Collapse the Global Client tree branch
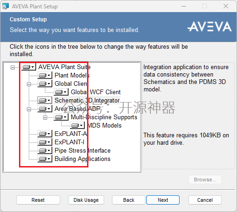This screenshot has width=237, height=212. click(29, 84)
